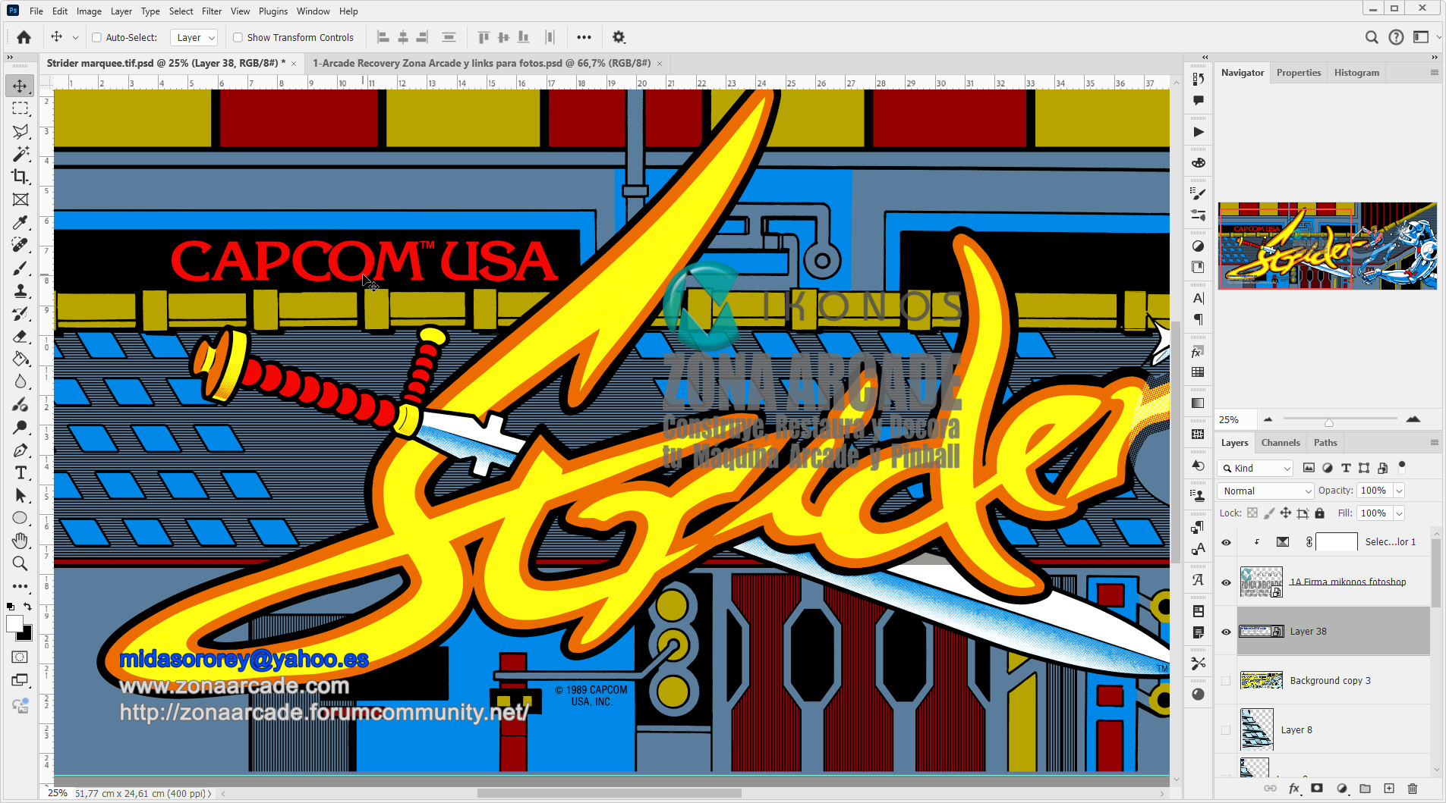Open the blending mode dropdown showing Normal
Image resolution: width=1446 pixels, height=803 pixels.
1265,491
